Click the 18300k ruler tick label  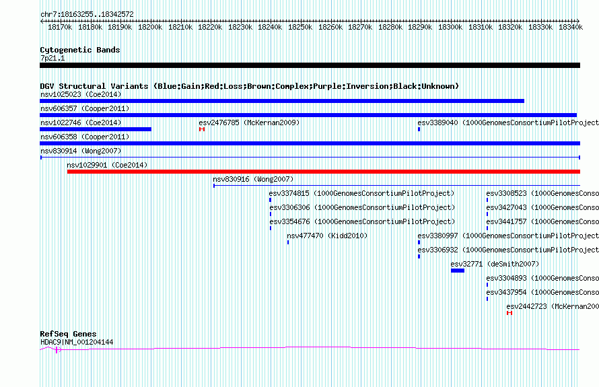[x=450, y=27]
